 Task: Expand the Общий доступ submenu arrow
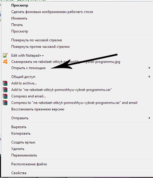click(149, 77)
